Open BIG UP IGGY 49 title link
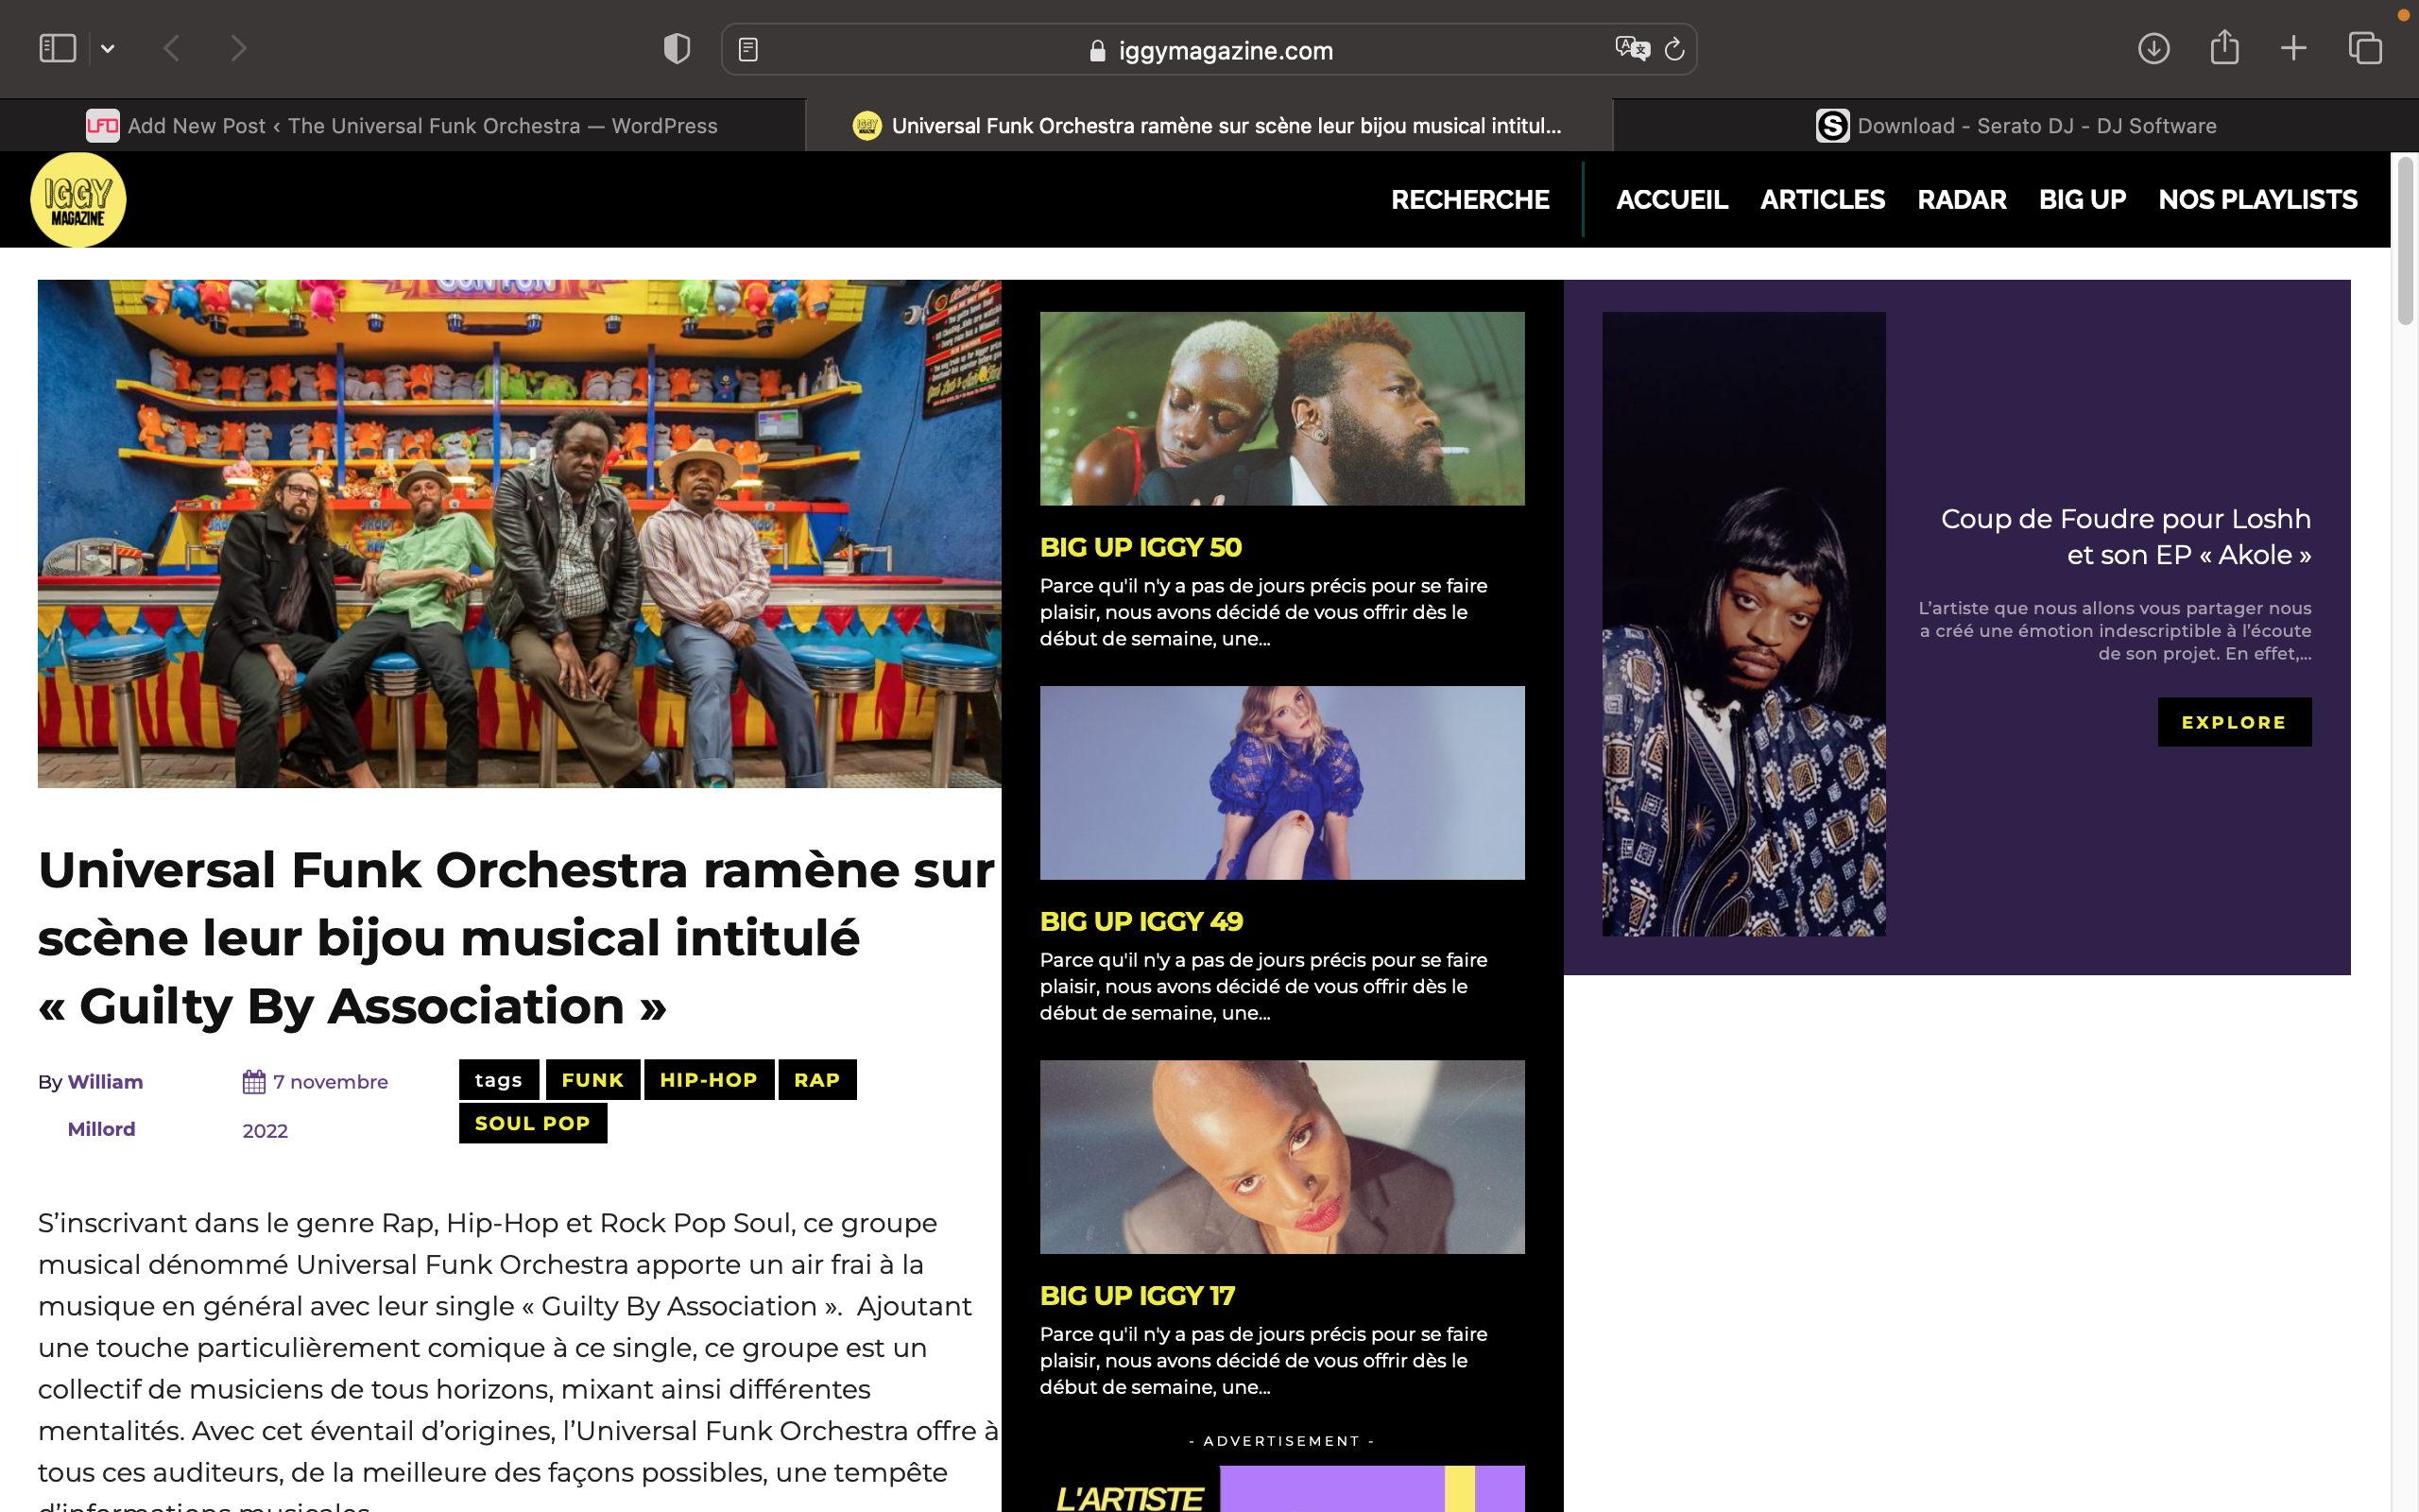 (x=1141, y=921)
